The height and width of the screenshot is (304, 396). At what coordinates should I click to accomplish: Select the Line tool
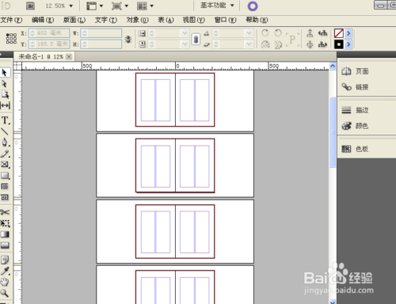5,131
